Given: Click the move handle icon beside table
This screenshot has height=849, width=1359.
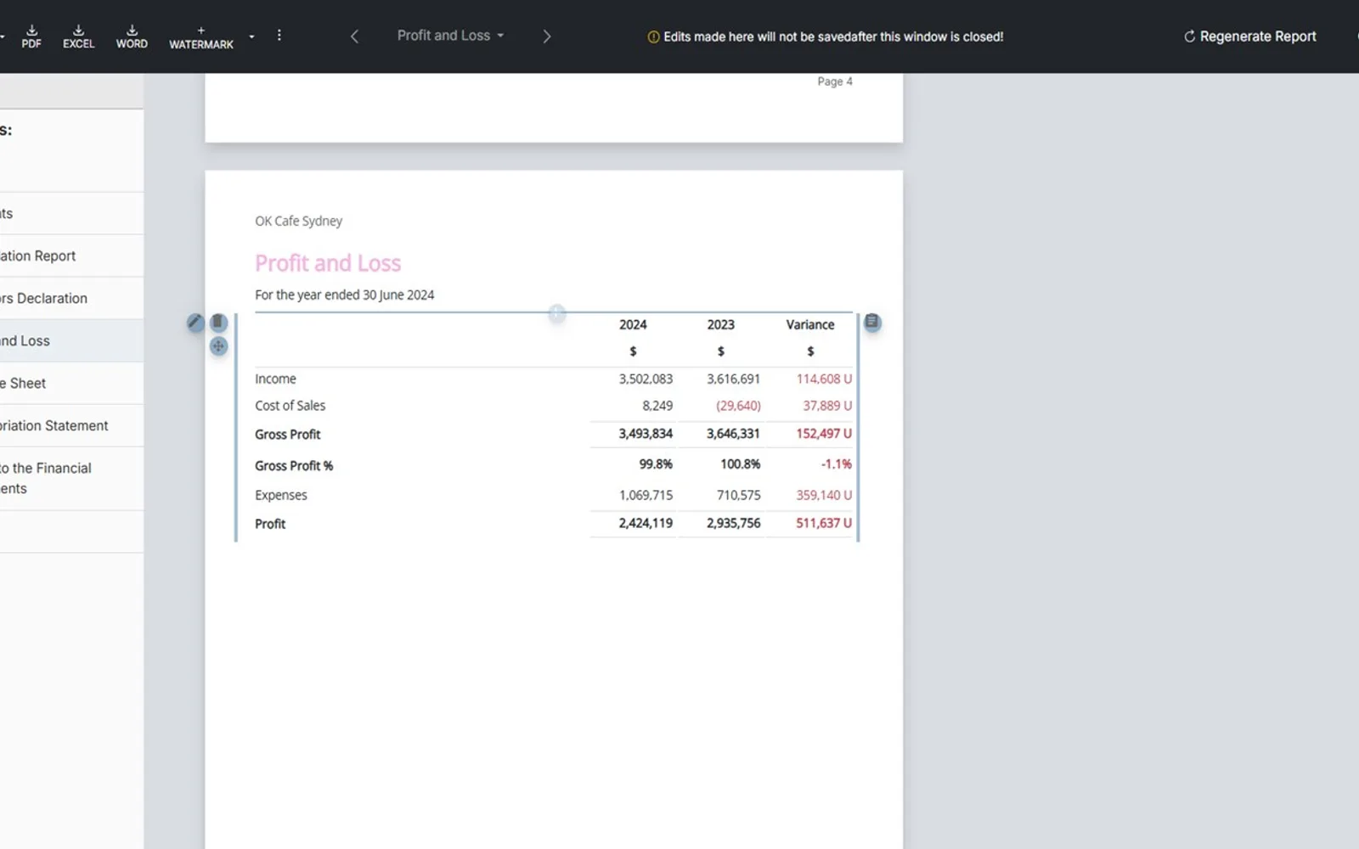Looking at the screenshot, I should pyautogui.click(x=218, y=346).
